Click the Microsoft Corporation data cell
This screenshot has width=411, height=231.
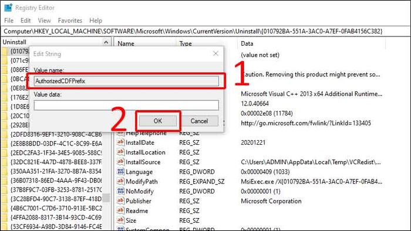[271, 201]
